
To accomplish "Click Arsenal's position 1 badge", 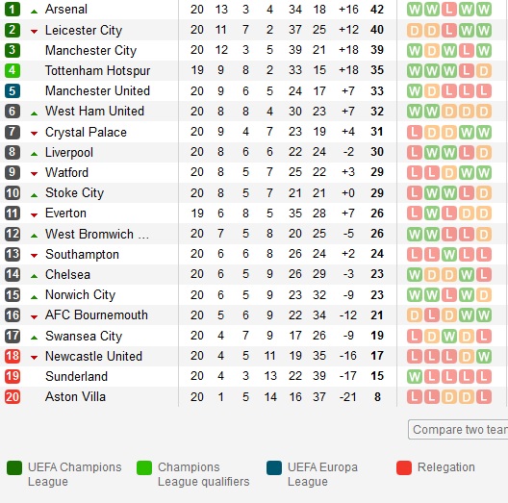I will pyautogui.click(x=13, y=9).
